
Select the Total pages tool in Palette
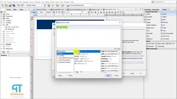tap(160, 46)
